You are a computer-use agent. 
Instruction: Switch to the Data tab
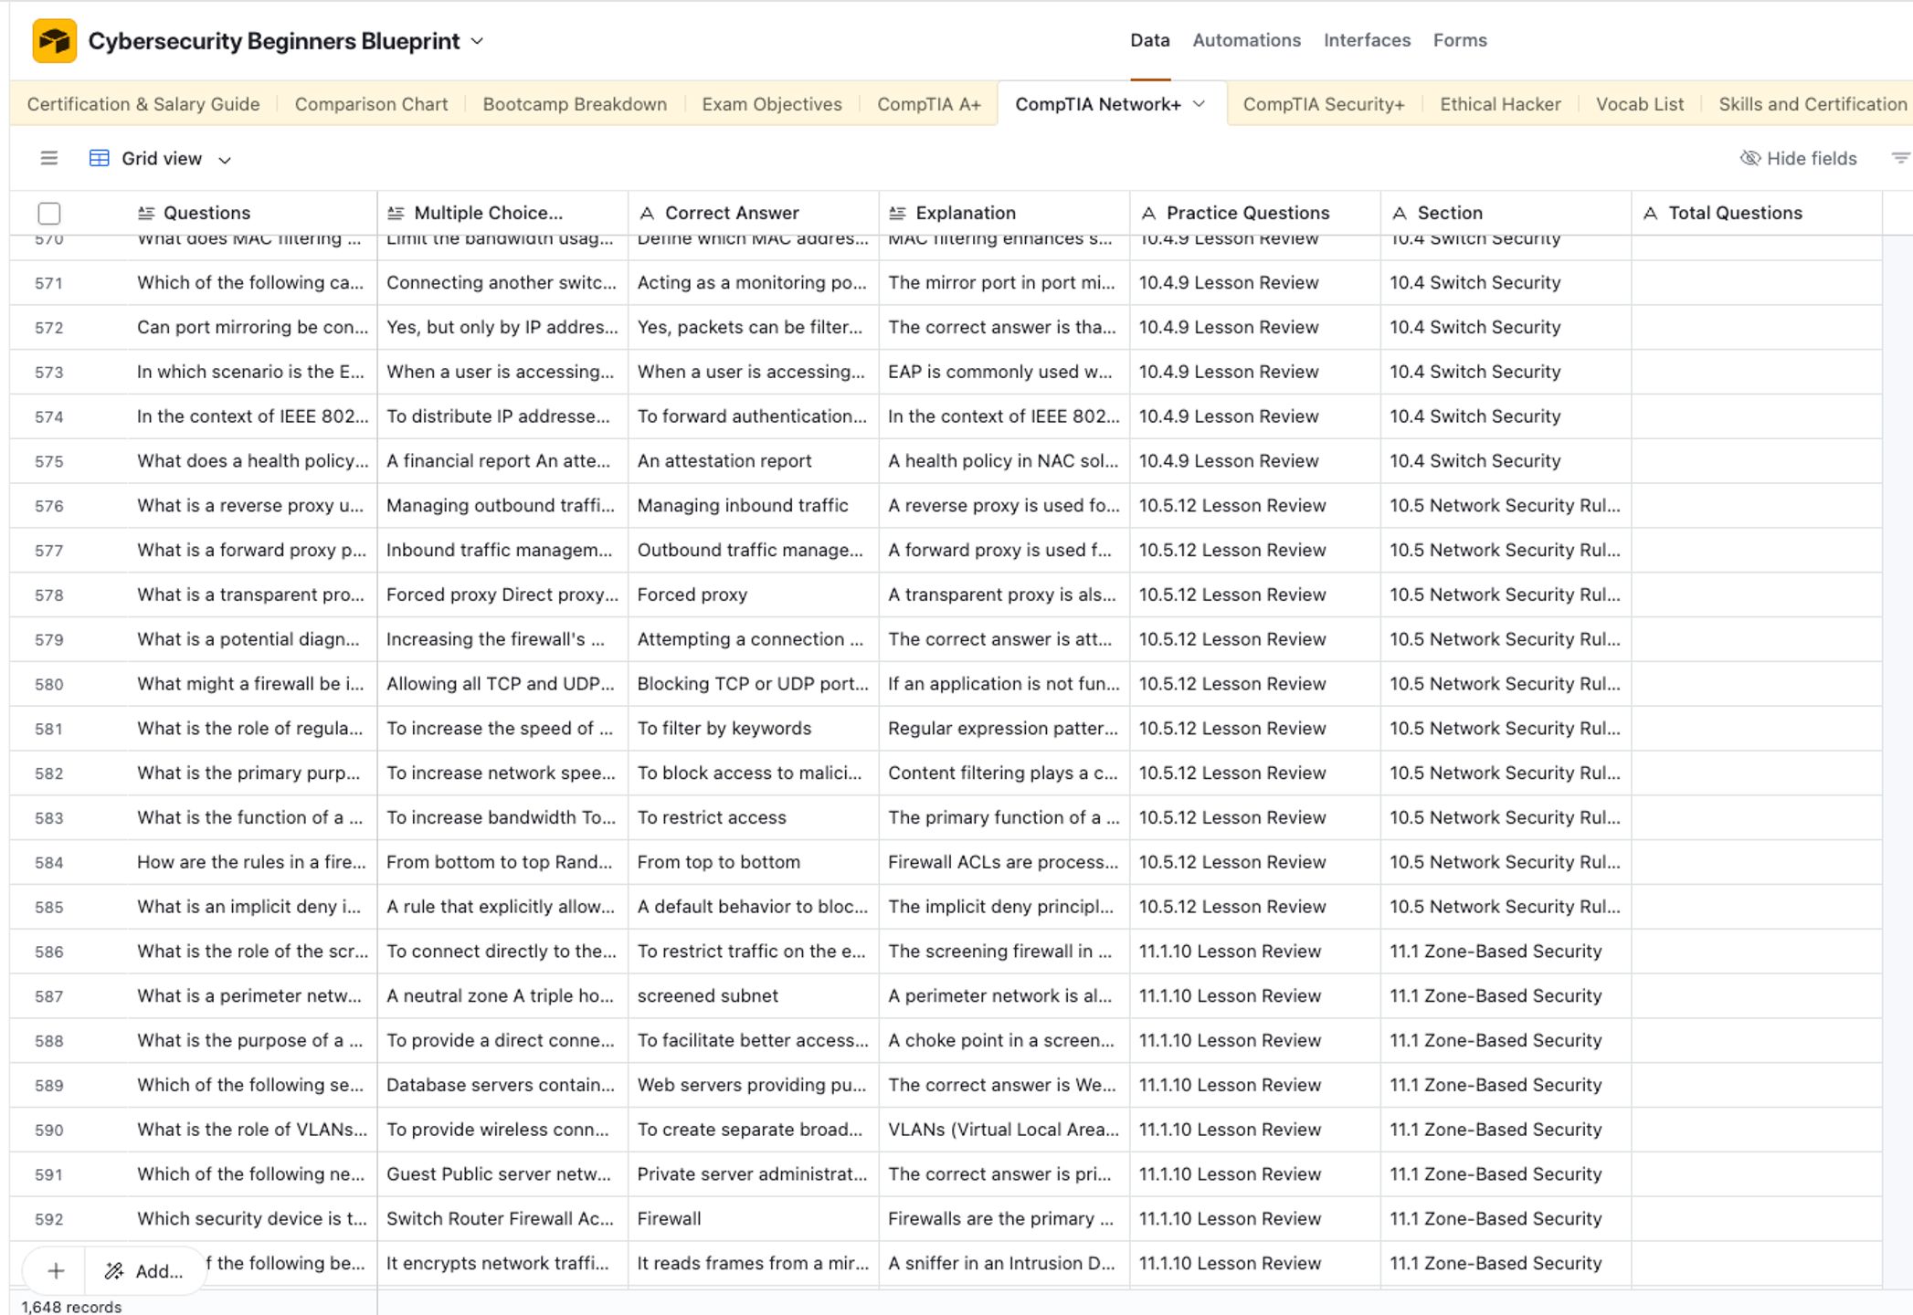(x=1149, y=40)
